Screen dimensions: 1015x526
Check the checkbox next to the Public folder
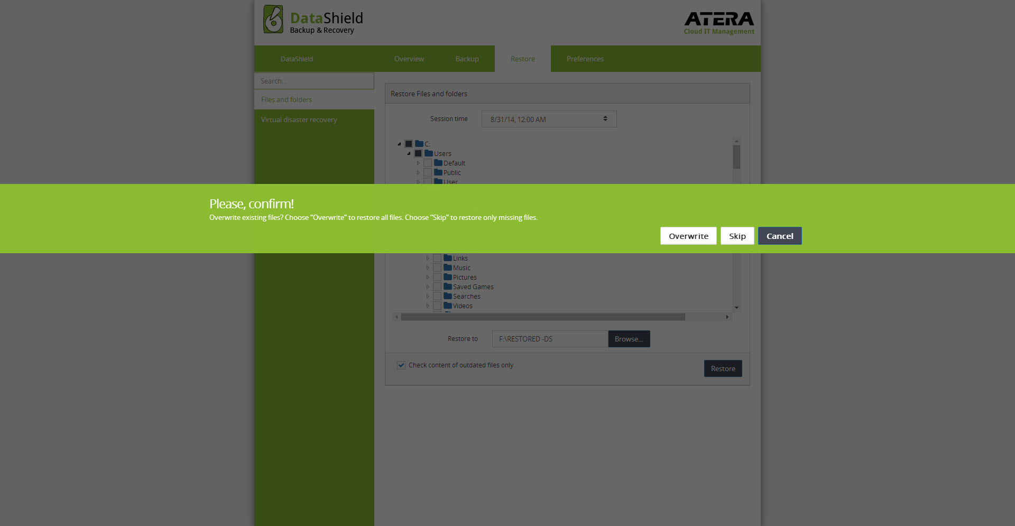pos(428,172)
